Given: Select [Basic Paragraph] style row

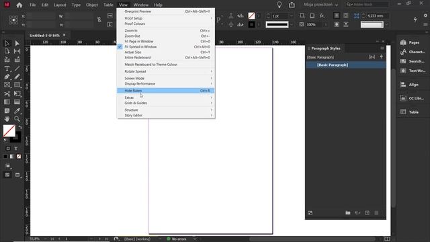Looking at the screenshot, I should (346, 65).
